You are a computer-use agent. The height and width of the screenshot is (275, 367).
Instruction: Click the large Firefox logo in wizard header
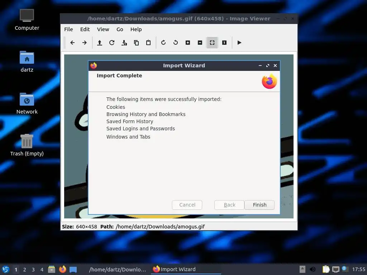click(270, 81)
